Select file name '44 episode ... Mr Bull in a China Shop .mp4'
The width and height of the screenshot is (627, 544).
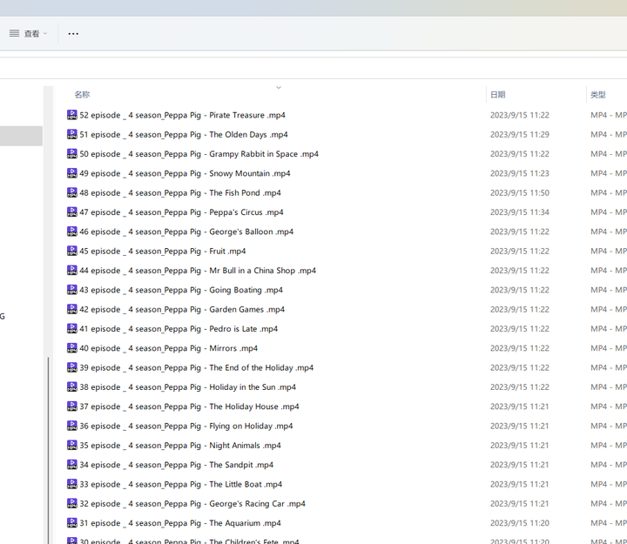click(x=198, y=271)
